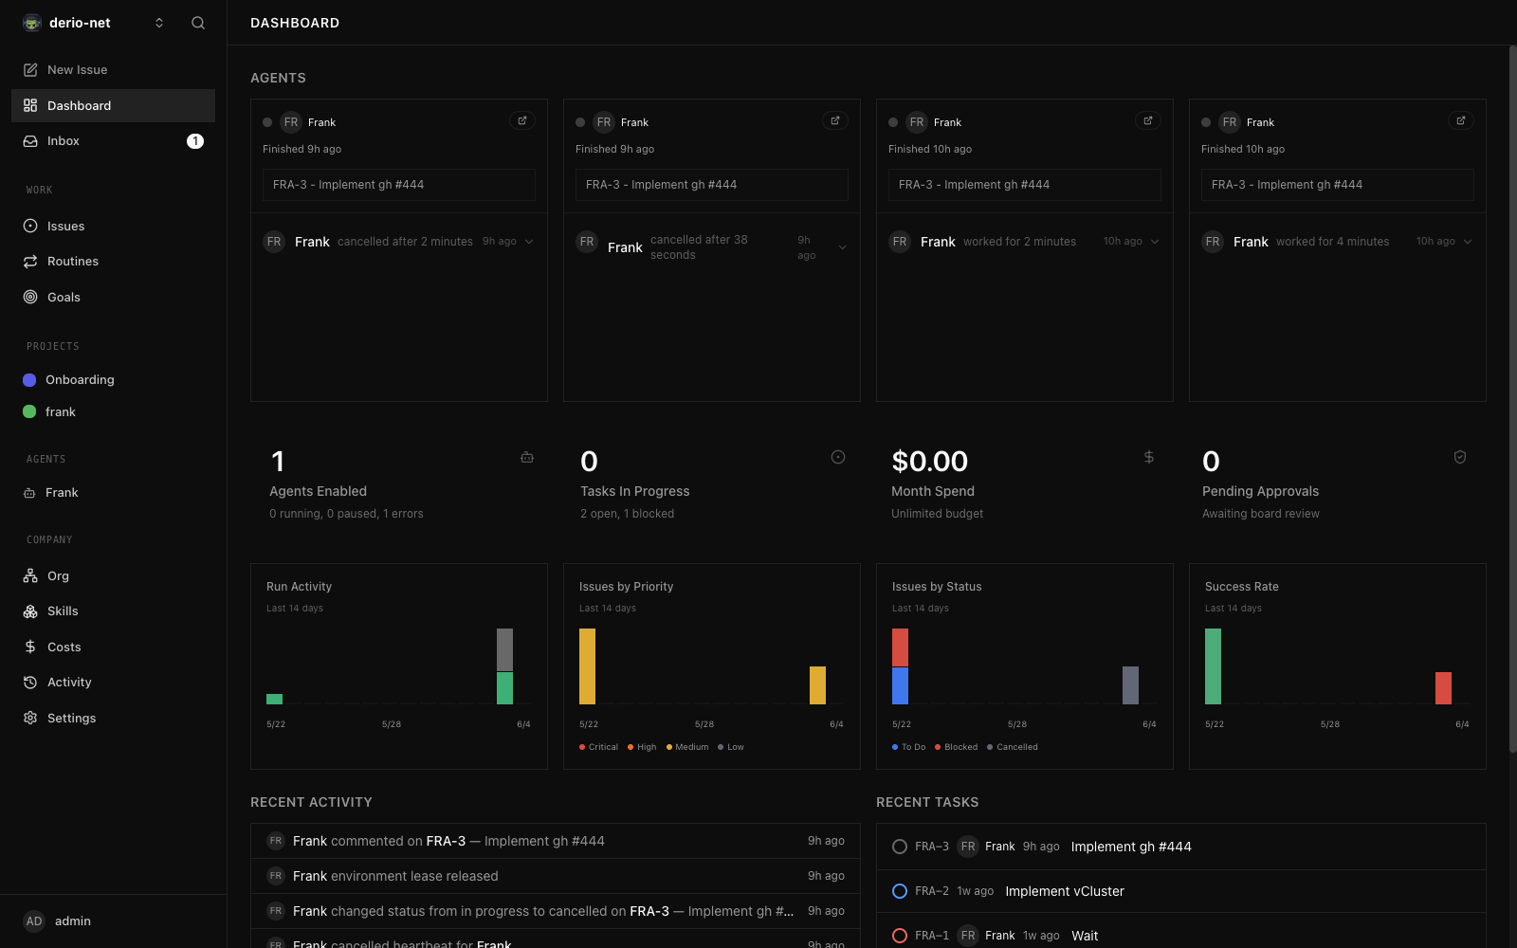Expand run cancelled after 38 seconds
The height and width of the screenshot is (948, 1517).
pos(842,247)
